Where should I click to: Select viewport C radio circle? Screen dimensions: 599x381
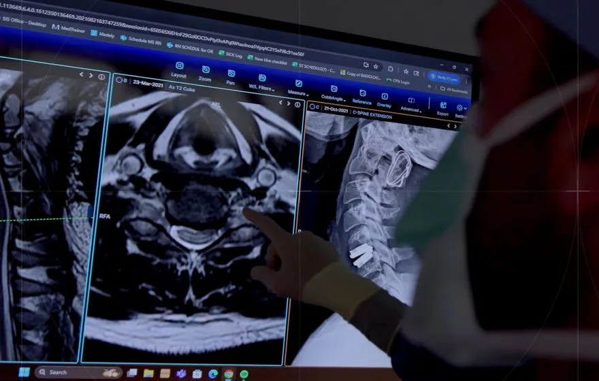(x=312, y=107)
